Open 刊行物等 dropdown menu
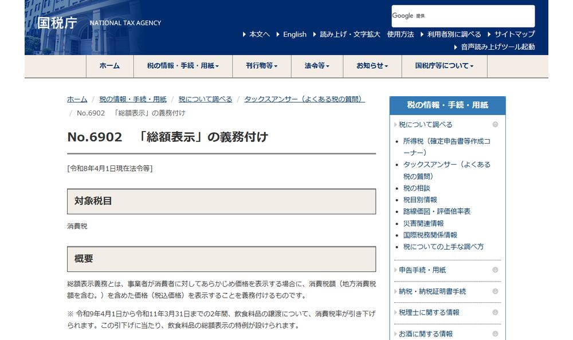Screen dimensions: 573x340 pos(262,66)
